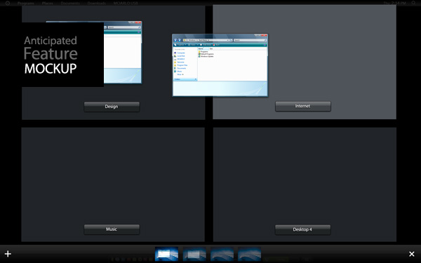Open Places menu in top bar
The image size is (421, 263).
tap(48, 4)
